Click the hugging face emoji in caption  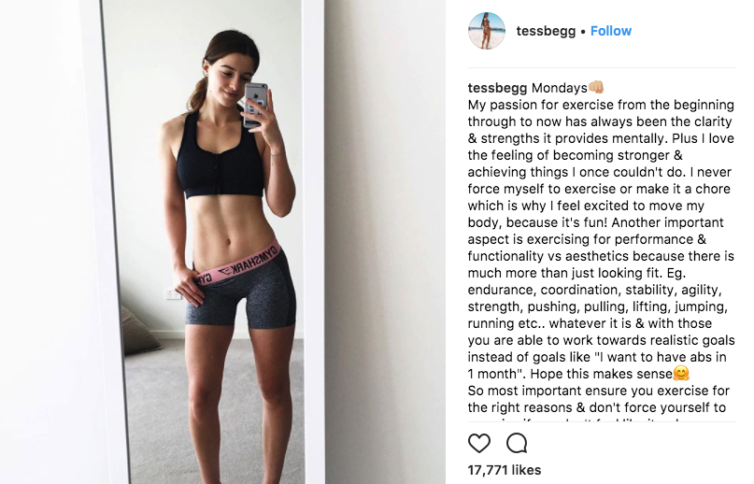coord(681,373)
